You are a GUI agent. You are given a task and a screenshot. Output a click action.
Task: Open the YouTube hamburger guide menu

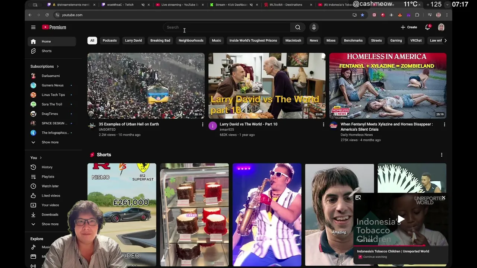[33, 27]
